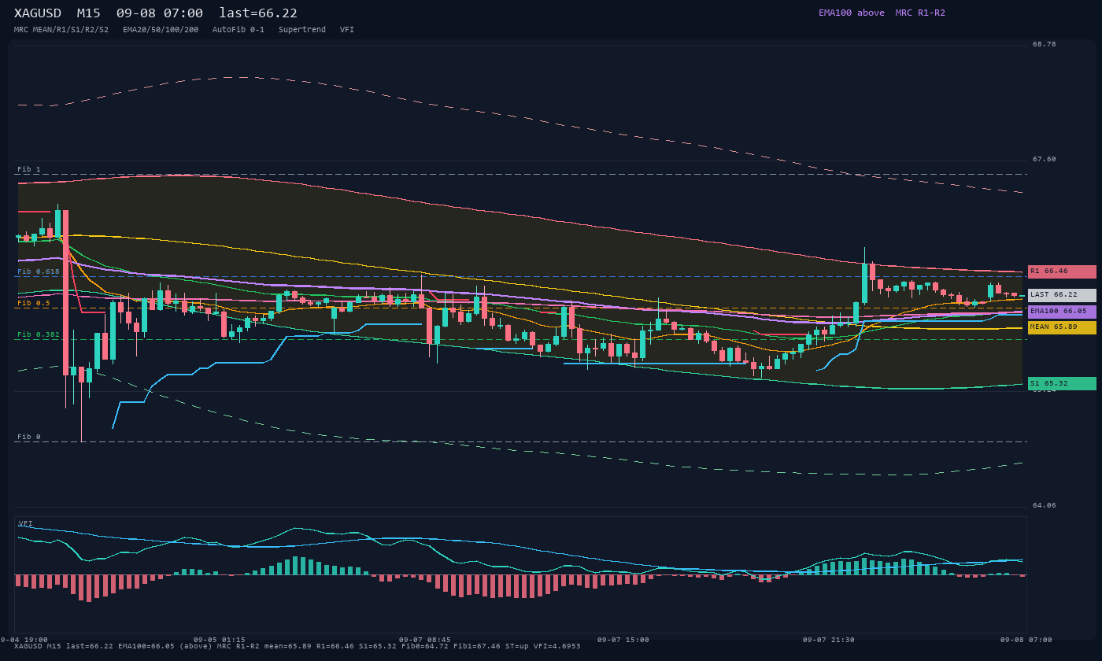
Task: Select the VFI entry in the top legend
Action: pyautogui.click(x=347, y=30)
